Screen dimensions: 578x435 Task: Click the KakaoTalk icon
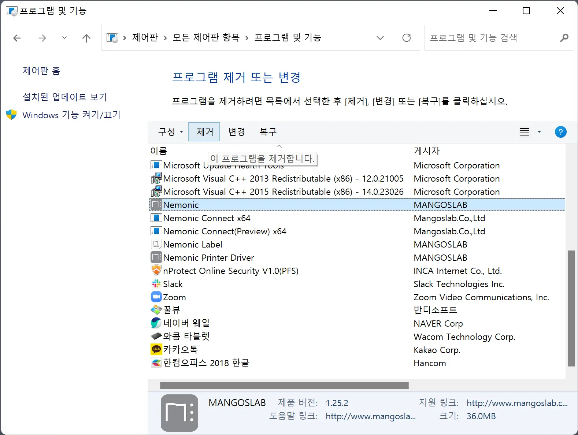click(x=156, y=349)
